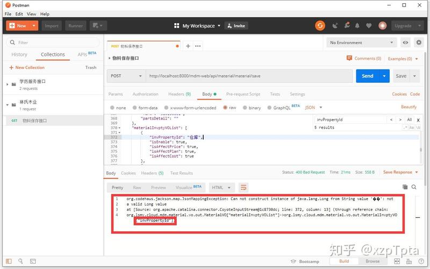This screenshot has width=430, height=269.
Task: Toggle the regex search option
Action: click(405, 128)
